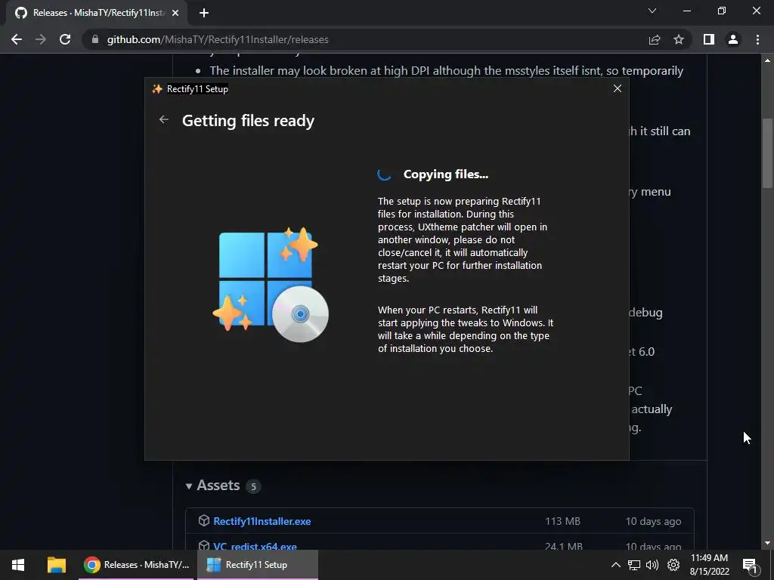Collapse the Assets section

[x=188, y=486]
